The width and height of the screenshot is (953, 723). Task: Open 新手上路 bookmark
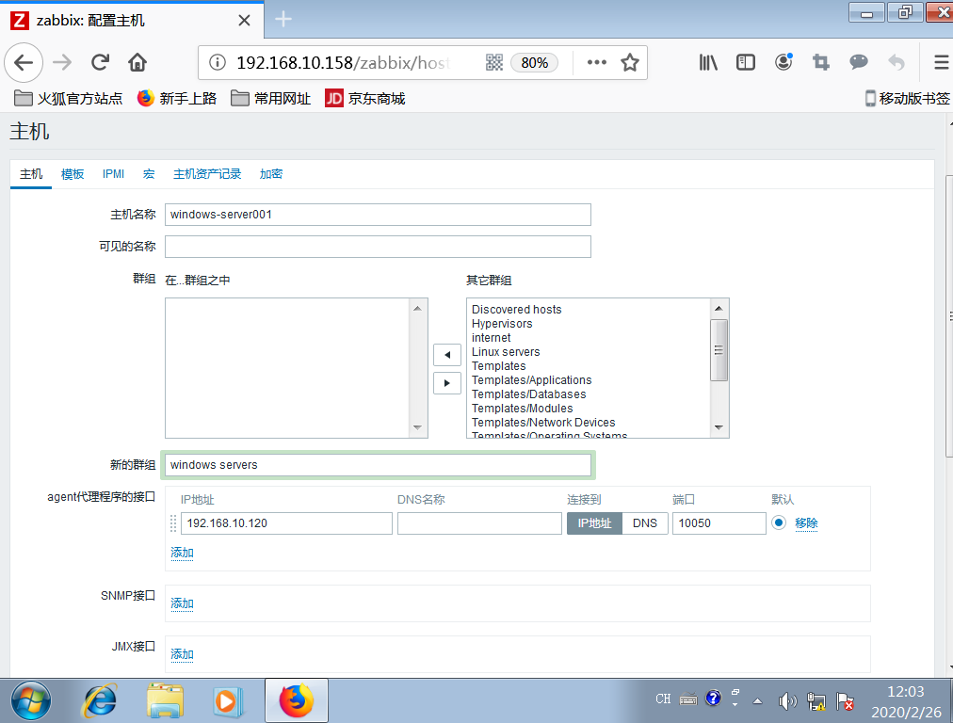click(177, 99)
